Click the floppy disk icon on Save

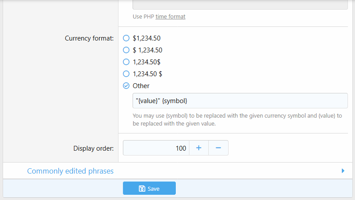(x=142, y=189)
